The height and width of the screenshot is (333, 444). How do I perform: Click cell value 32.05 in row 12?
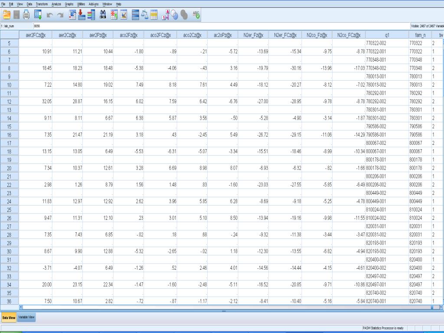pos(36,101)
